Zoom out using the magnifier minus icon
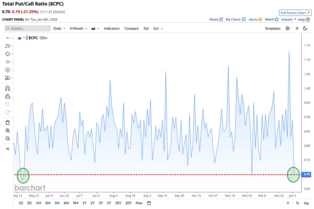This screenshot has width=314, height=209. coord(7,139)
